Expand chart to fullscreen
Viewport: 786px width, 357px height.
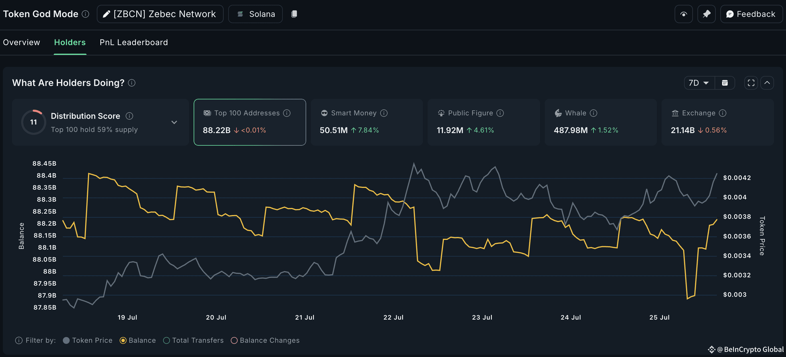751,83
